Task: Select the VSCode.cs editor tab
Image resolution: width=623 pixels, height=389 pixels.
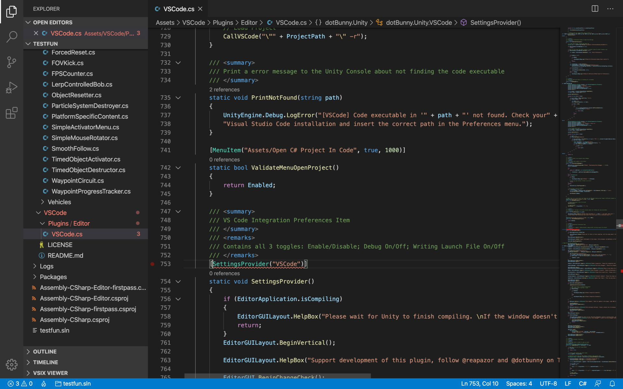Action: (x=178, y=9)
